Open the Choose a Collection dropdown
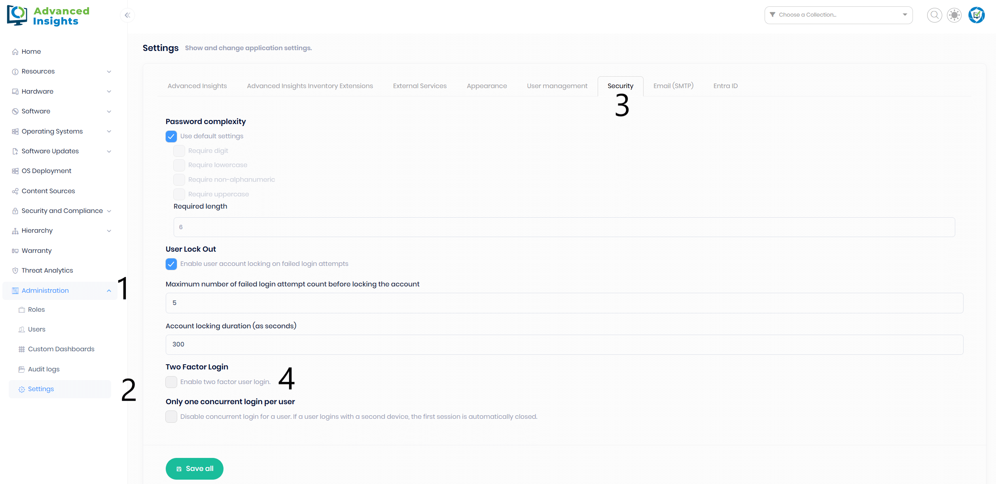The width and height of the screenshot is (996, 484). [x=838, y=15]
